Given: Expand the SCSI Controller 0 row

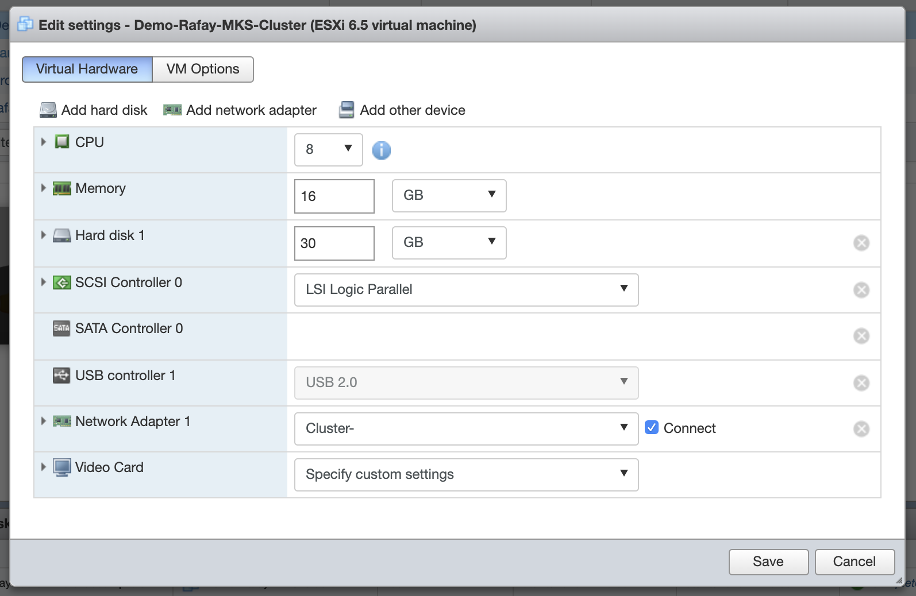Looking at the screenshot, I should (x=43, y=282).
